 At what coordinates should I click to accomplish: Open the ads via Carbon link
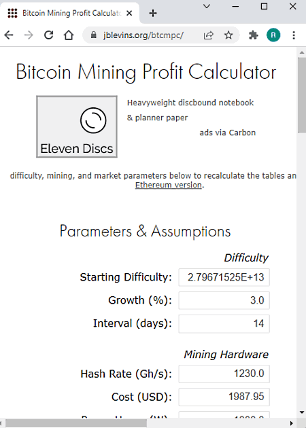228,132
